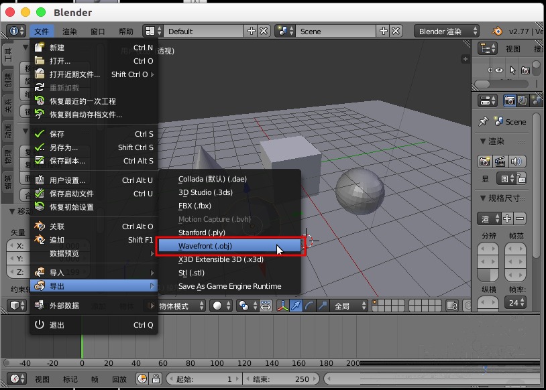The height and width of the screenshot is (390, 546).
Task: Open 全局 transform orientation dropdown
Action: (349, 306)
